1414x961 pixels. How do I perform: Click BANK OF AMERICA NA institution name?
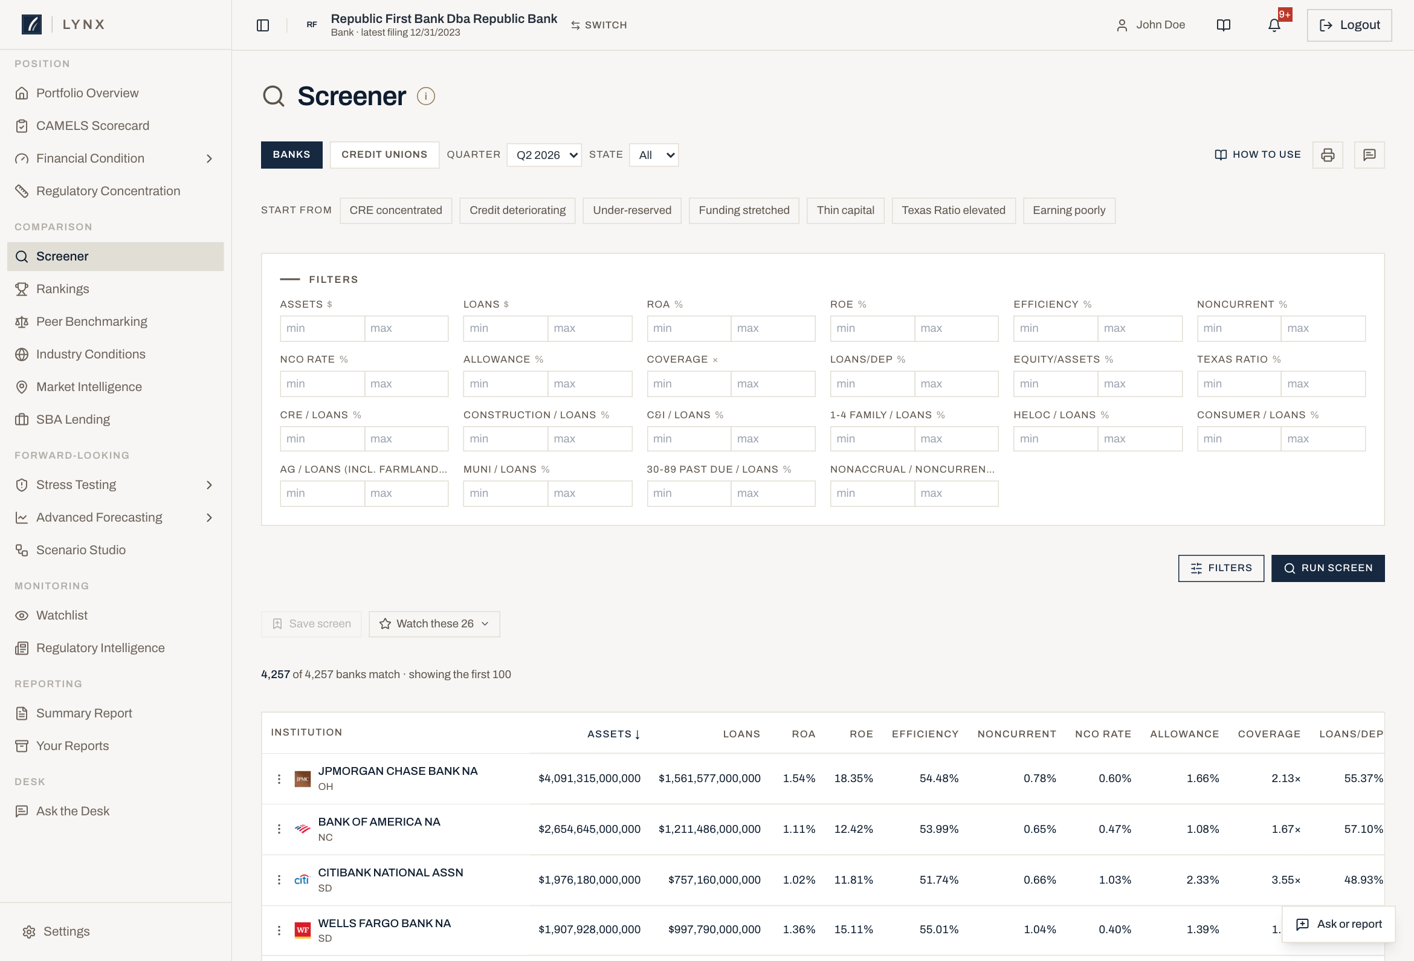pos(379,821)
